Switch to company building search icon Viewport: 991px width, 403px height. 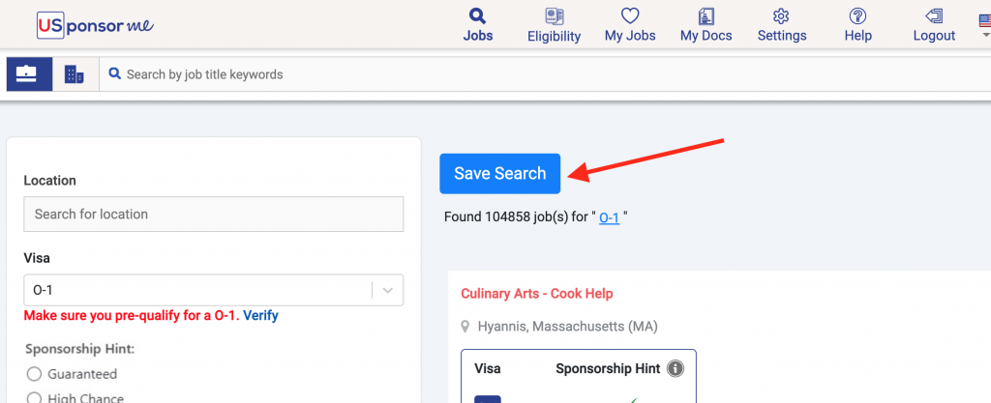(75, 74)
